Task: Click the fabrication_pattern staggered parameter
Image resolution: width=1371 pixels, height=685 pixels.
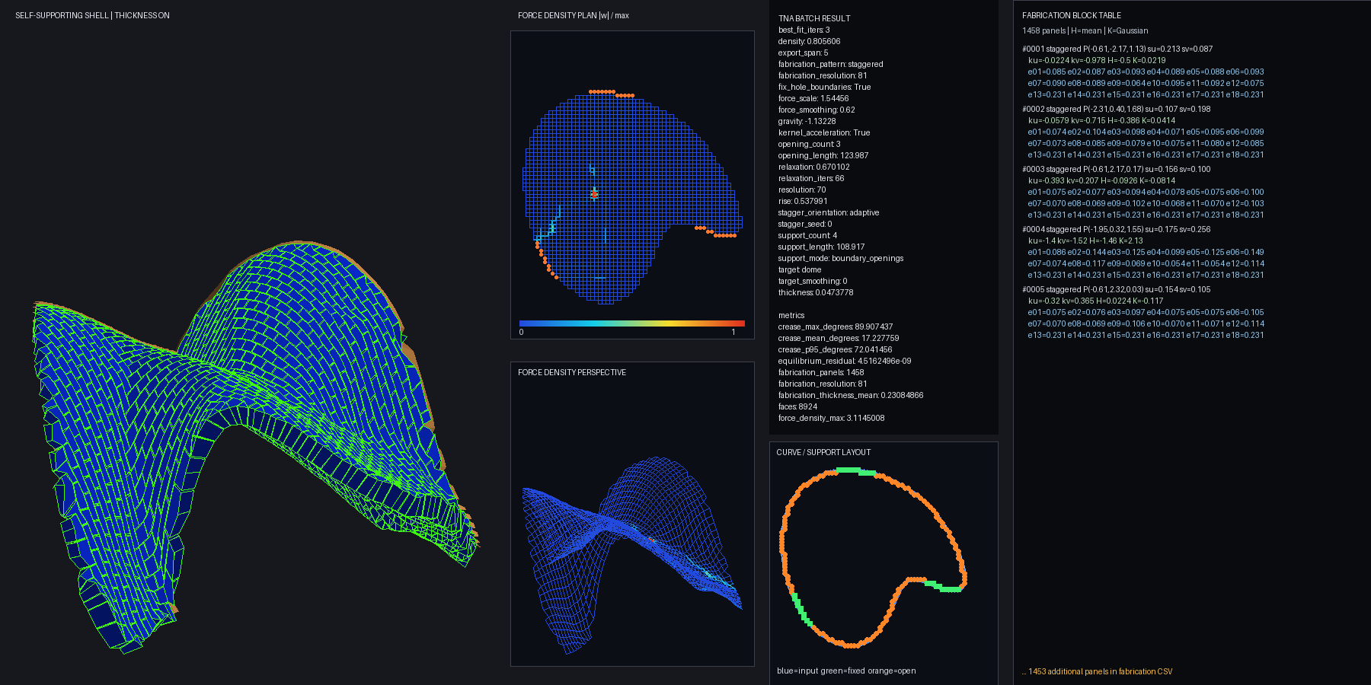Action: coord(831,64)
